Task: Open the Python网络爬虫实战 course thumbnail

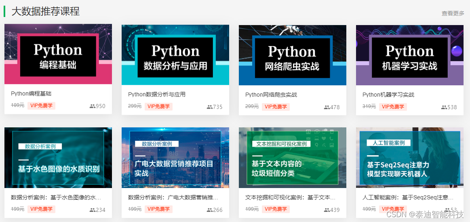Action: pos(293,55)
